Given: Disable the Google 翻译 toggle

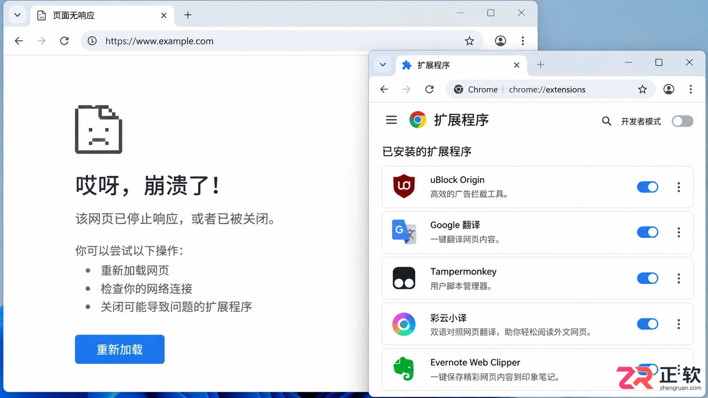Looking at the screenshot, I should click(648, 232).
